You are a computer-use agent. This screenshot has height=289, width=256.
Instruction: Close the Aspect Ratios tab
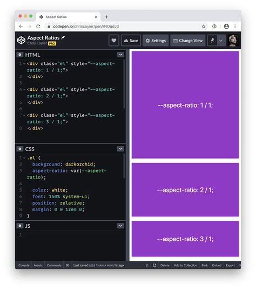pyautogui.click(x=96, y=17)
